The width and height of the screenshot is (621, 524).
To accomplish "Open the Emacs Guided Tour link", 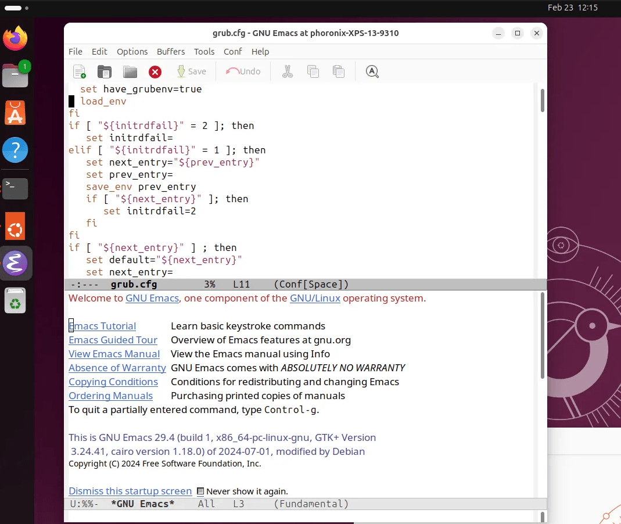I will 113,340.
